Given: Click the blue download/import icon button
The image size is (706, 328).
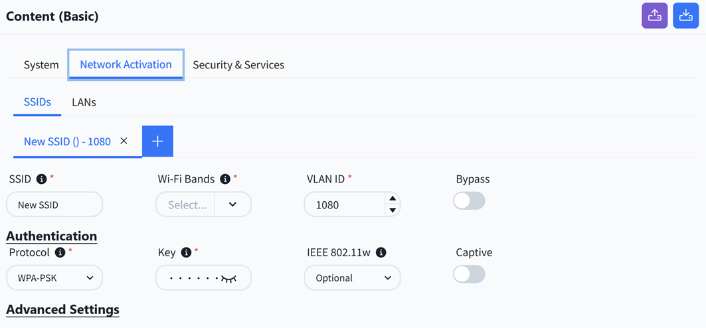Looking at the screenshot, I should (685, 16).
